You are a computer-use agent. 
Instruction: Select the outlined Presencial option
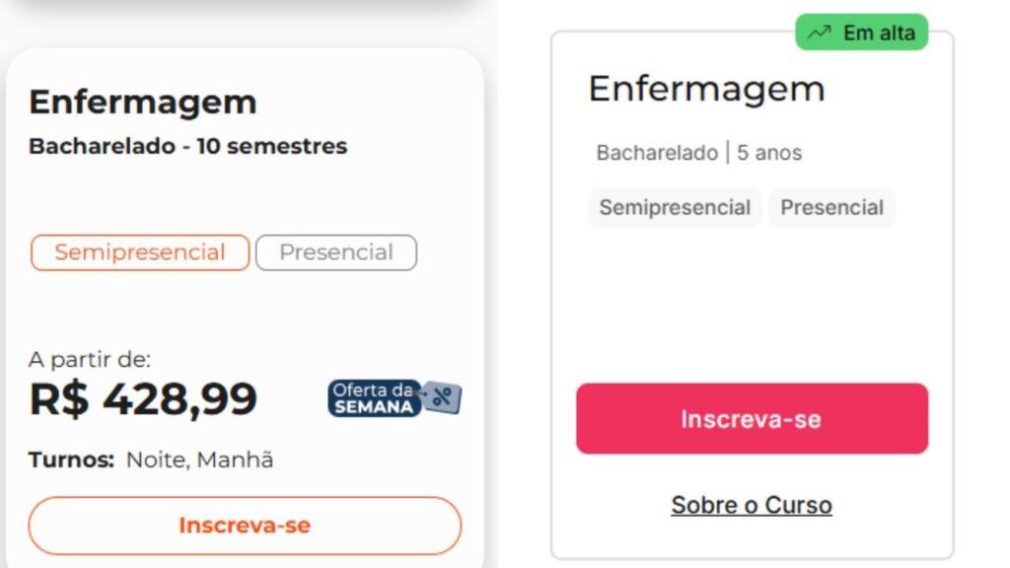pyautogui.click(x=335, y=252)
